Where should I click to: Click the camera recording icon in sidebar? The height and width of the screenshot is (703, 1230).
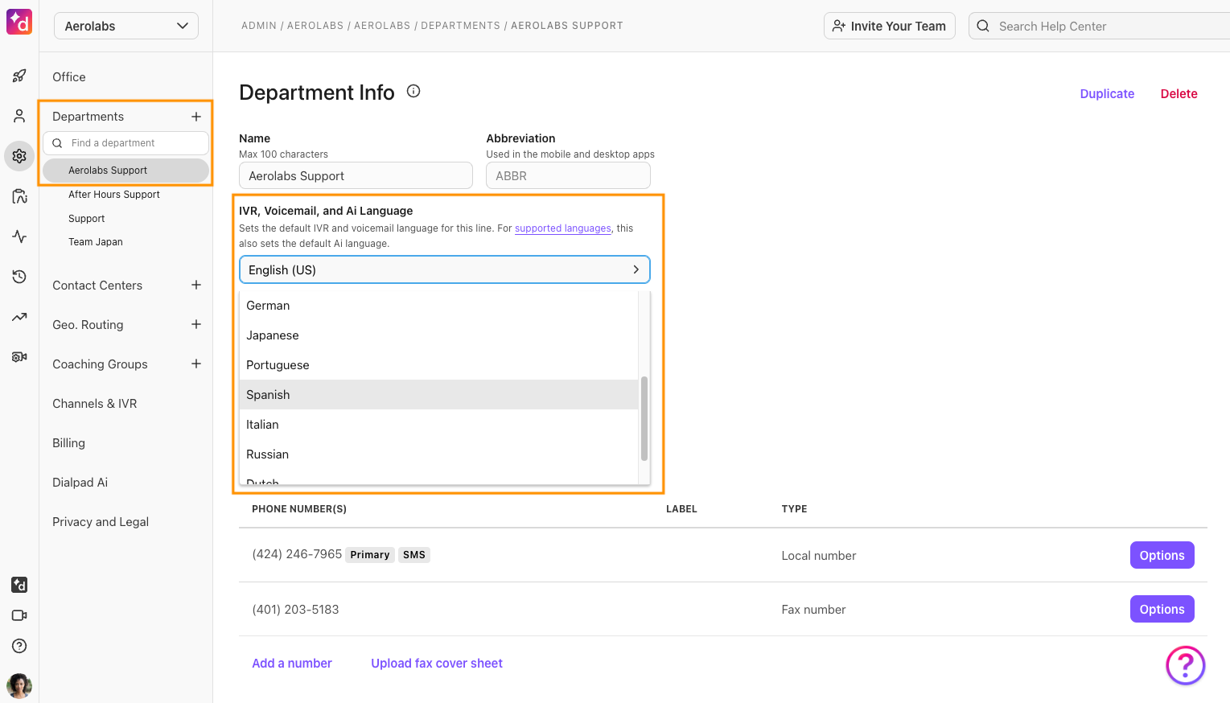click(19, 356)
